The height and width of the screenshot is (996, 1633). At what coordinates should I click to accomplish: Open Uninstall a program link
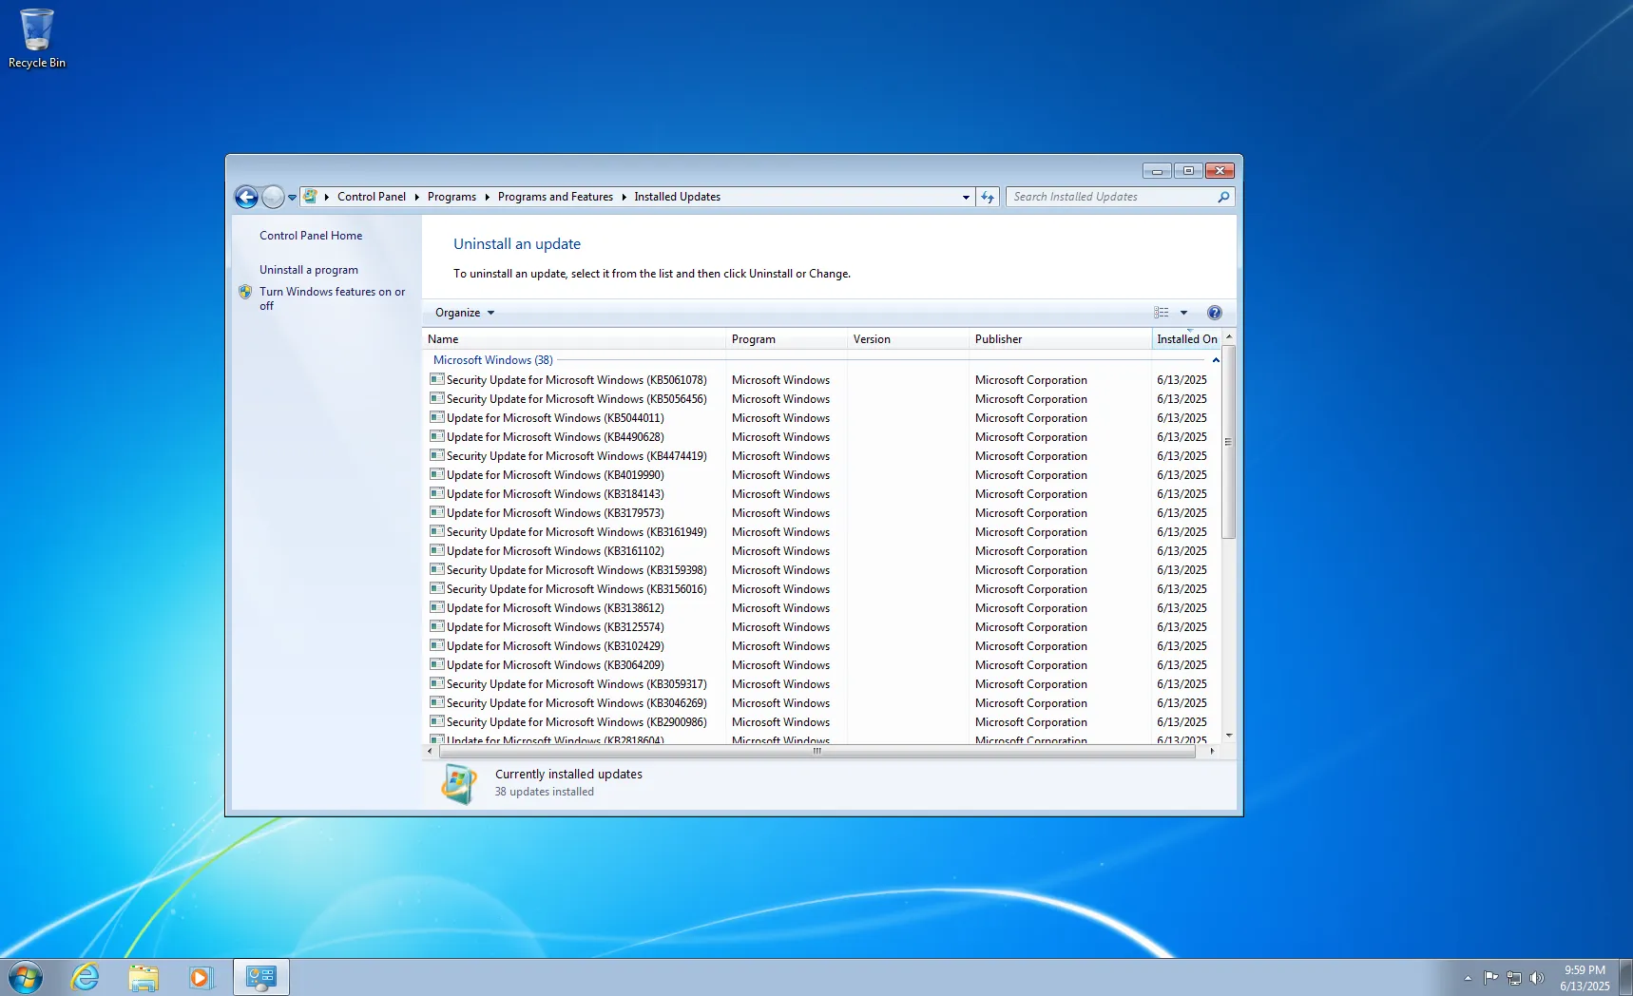[x=309, y=270]
